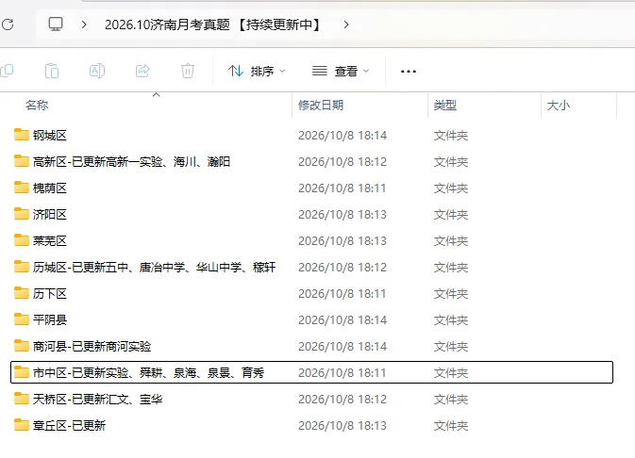Click the 文件夹 type cell of 高新区 row

click(x=451, y=162)
